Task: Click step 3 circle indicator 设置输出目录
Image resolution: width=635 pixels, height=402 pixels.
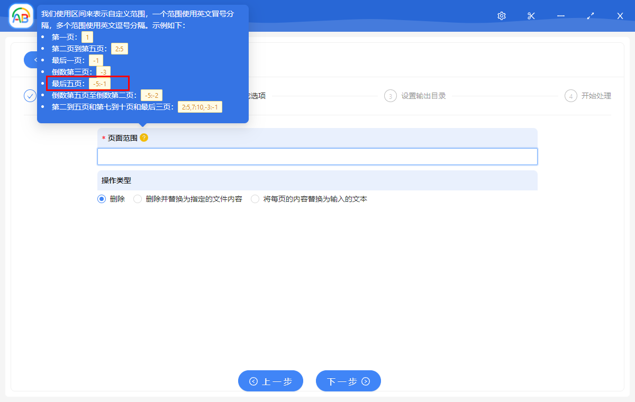Action: pos(390,96)
